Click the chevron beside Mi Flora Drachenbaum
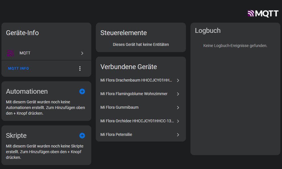The width and height of the screenshot is (282, 169). click(x=178, y=80)
